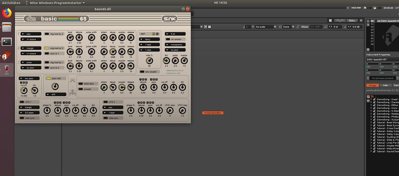Open the No scale dropdown in Renoise
Screen dimensions: 399x176
[266, 27]
